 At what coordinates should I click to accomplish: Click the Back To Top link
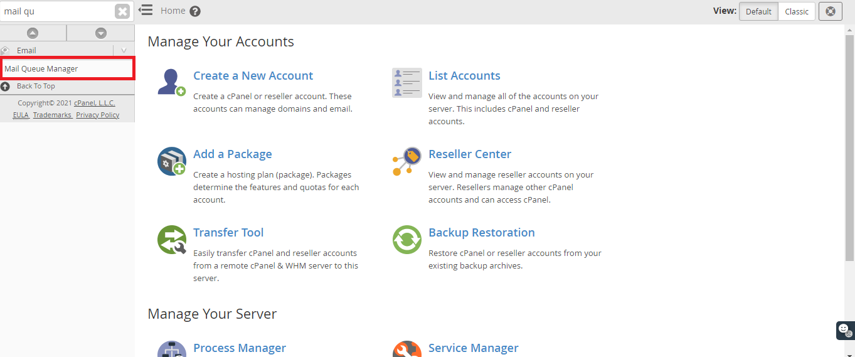tap(36, 86)
